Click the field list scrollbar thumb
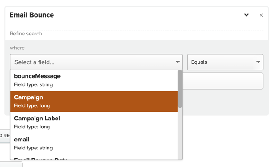 point(180,89)
